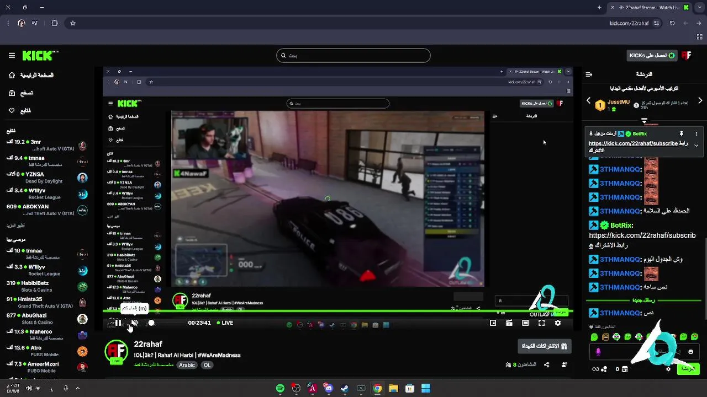
Task: Collapse leaderboard with down-arrow handle
Action: click(x=644, y=120)
